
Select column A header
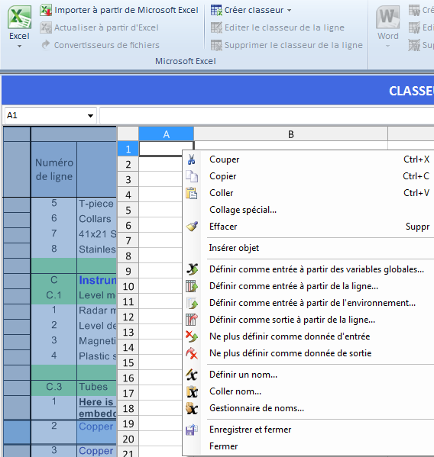[x=166, y=134]
